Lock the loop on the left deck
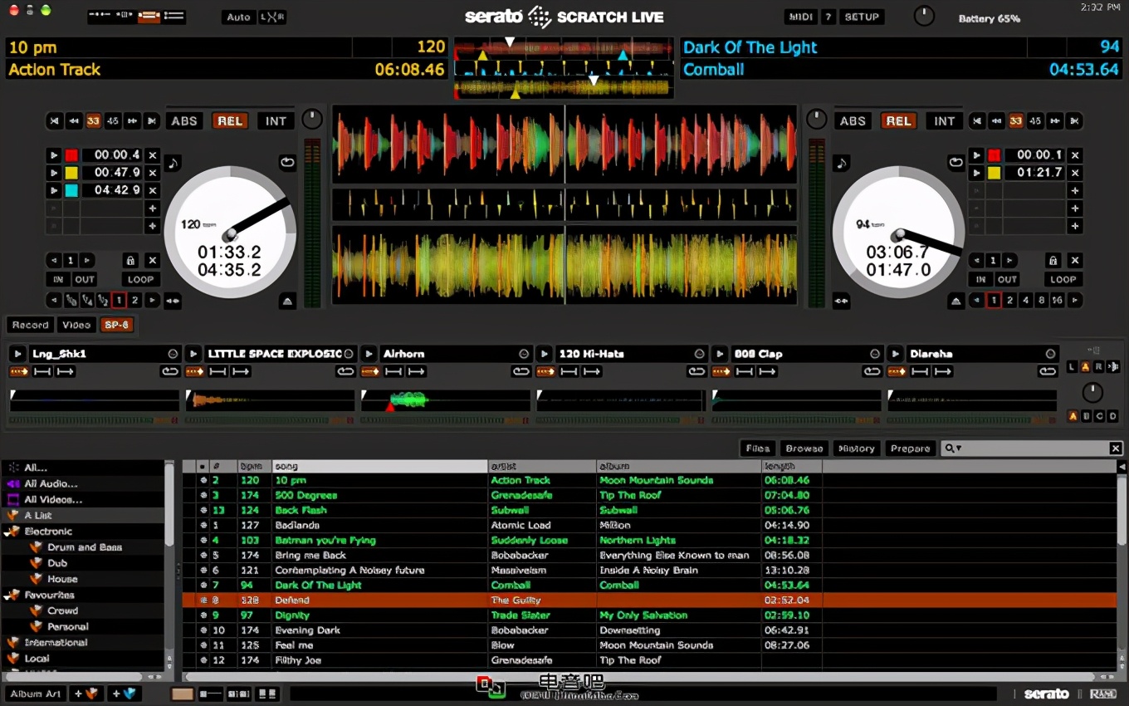 pyautogui.click(x=130, y=260)
